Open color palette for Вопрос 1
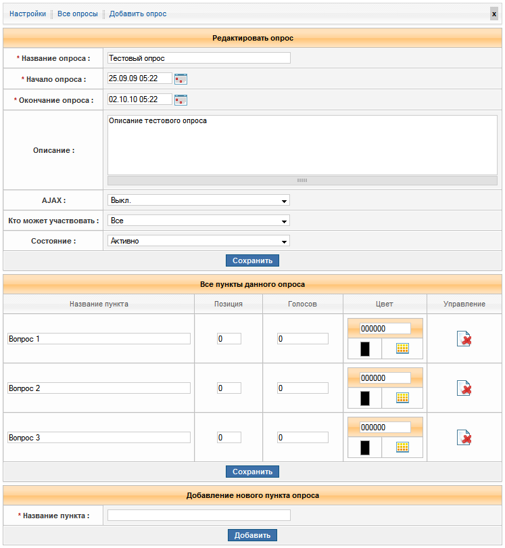 [x=403, y=349]
